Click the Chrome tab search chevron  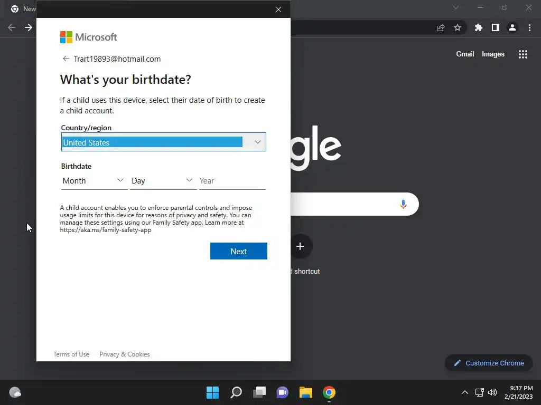point(456,7)
